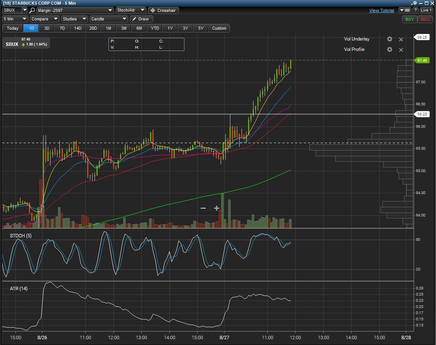The height and width of the screenshot is (345, 436).
Task: Open Vol Profile settings gear
Action: pos(390,49)
